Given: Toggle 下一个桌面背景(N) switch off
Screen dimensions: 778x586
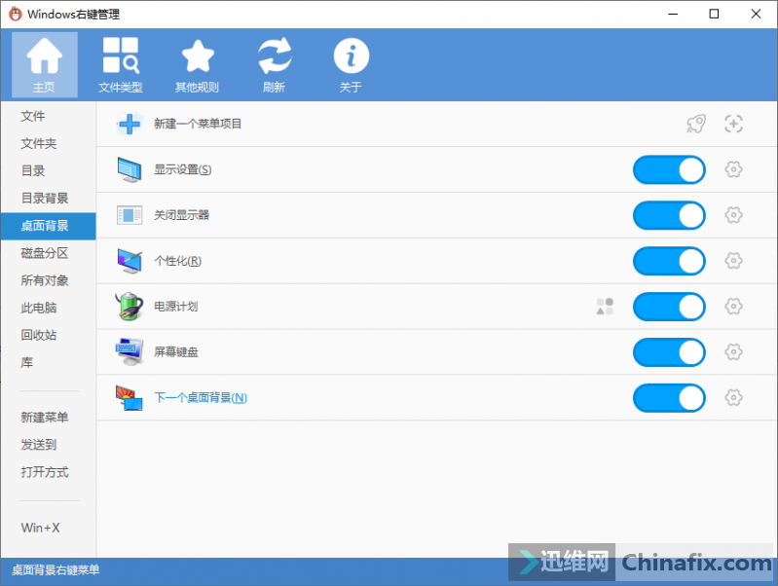Looking at the screenshot, I should point(669,398).
